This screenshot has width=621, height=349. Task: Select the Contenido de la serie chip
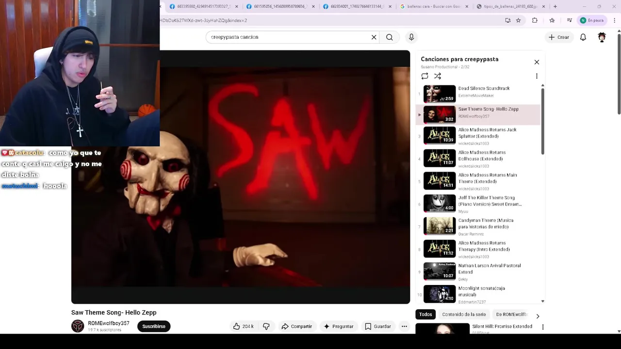click(x=464, y=315)
